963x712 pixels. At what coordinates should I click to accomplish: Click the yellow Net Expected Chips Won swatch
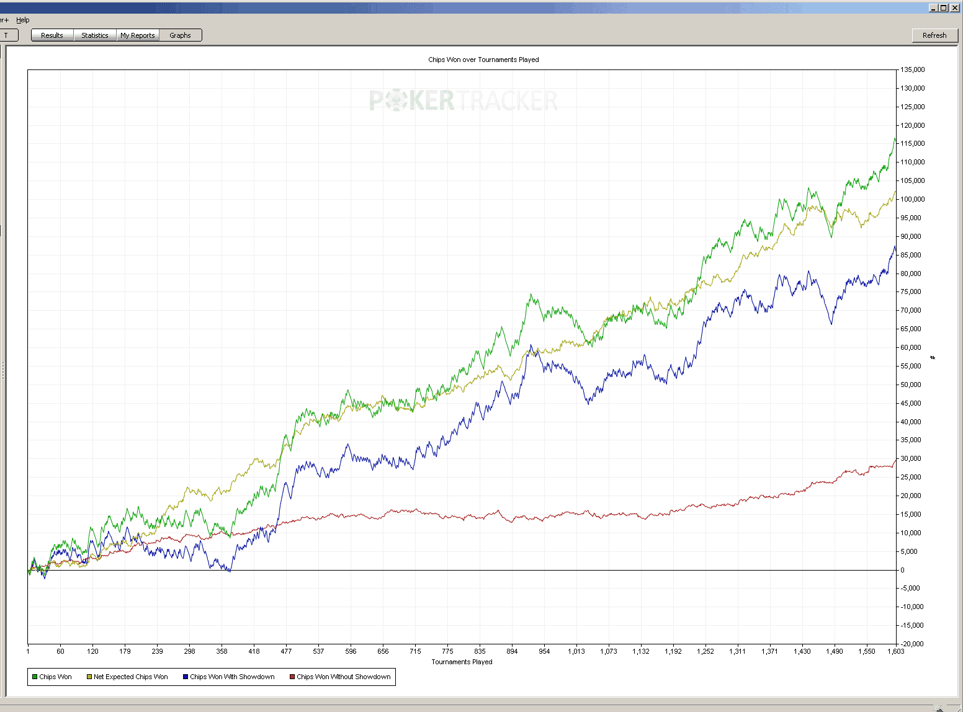(89, 677)
